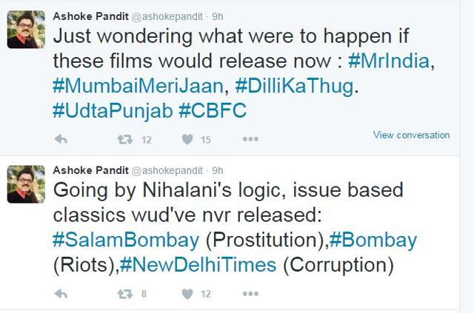Open Ashoke Pandit's avatar in first tweet
The width and height of the screenshot is (474, 313).
point(27,30)
